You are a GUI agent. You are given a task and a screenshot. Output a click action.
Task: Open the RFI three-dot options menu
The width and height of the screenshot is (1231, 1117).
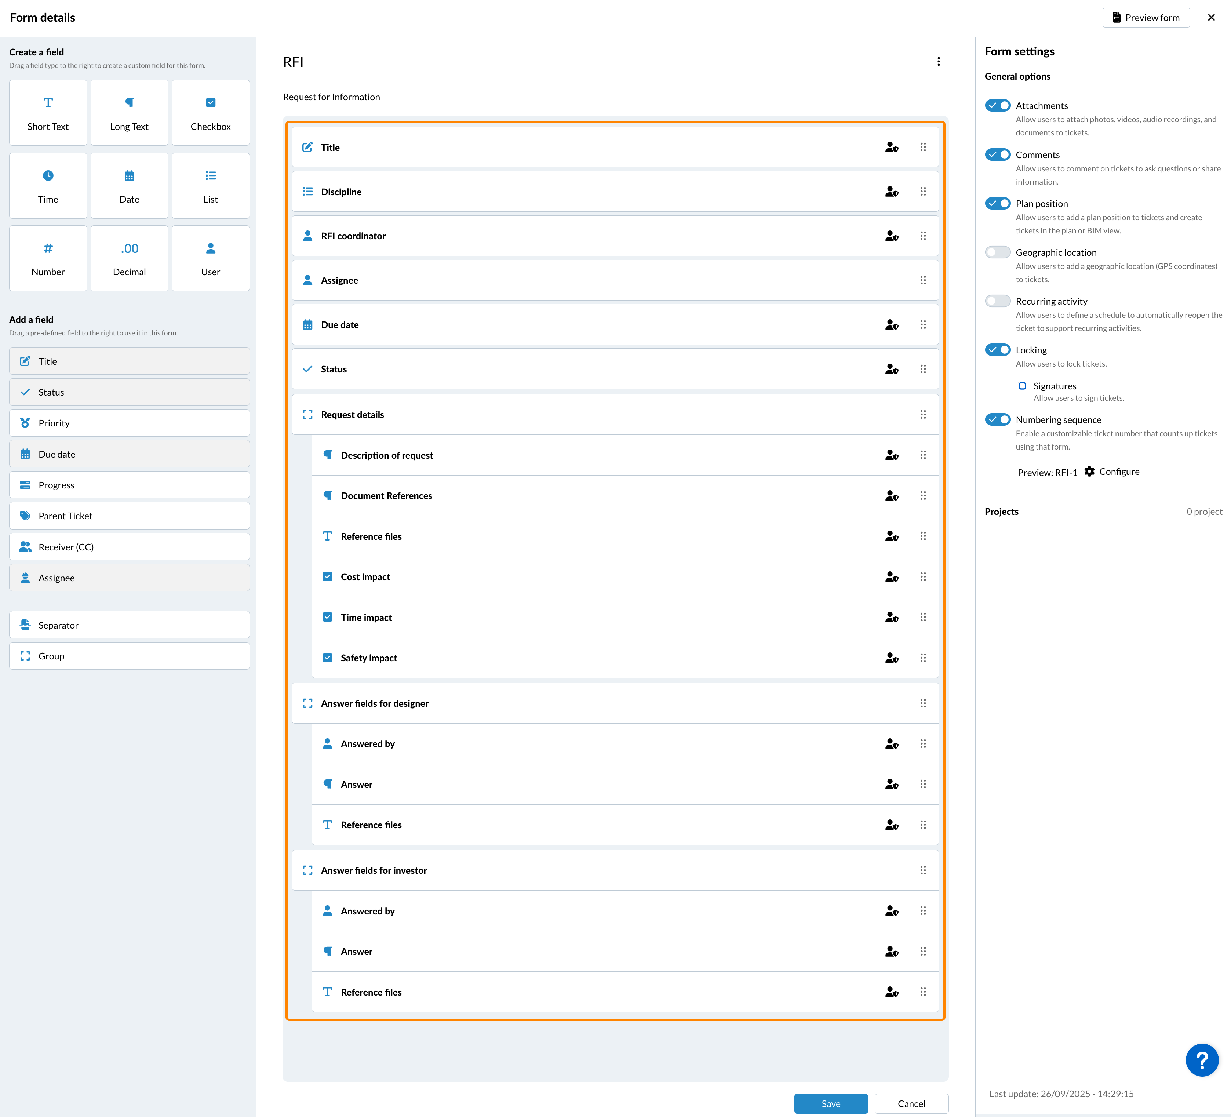(939, 62)
